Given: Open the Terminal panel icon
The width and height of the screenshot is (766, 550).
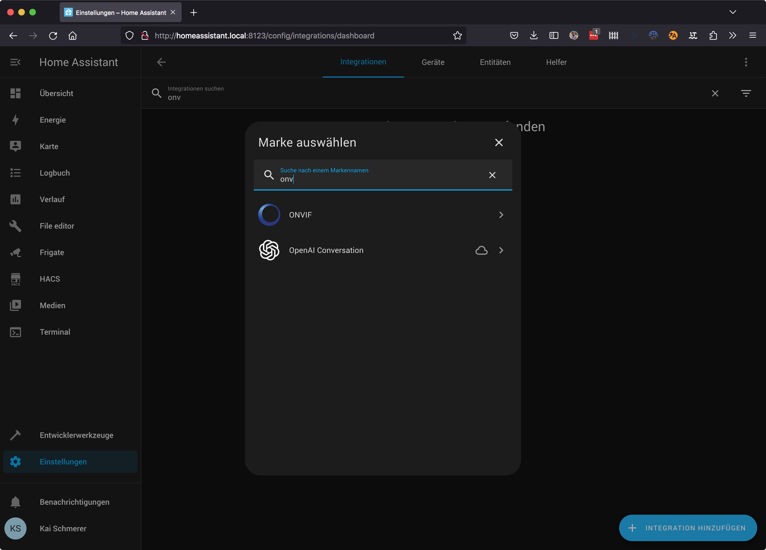Looking at the screenshot, I should point(15,332).
